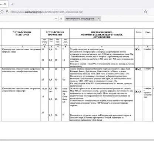Image resolution: width=154 pixels, height=148 pixels.
Task: Click the value '8,5' in the Жм2 row
Action: click(x=64, y=80)
